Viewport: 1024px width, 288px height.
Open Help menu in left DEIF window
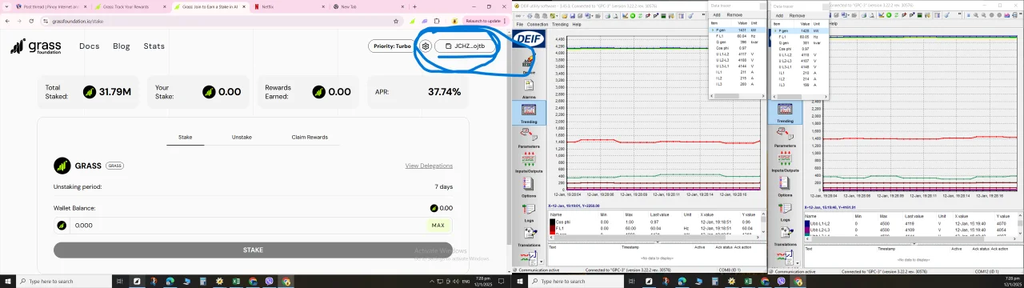pos(577,24)
